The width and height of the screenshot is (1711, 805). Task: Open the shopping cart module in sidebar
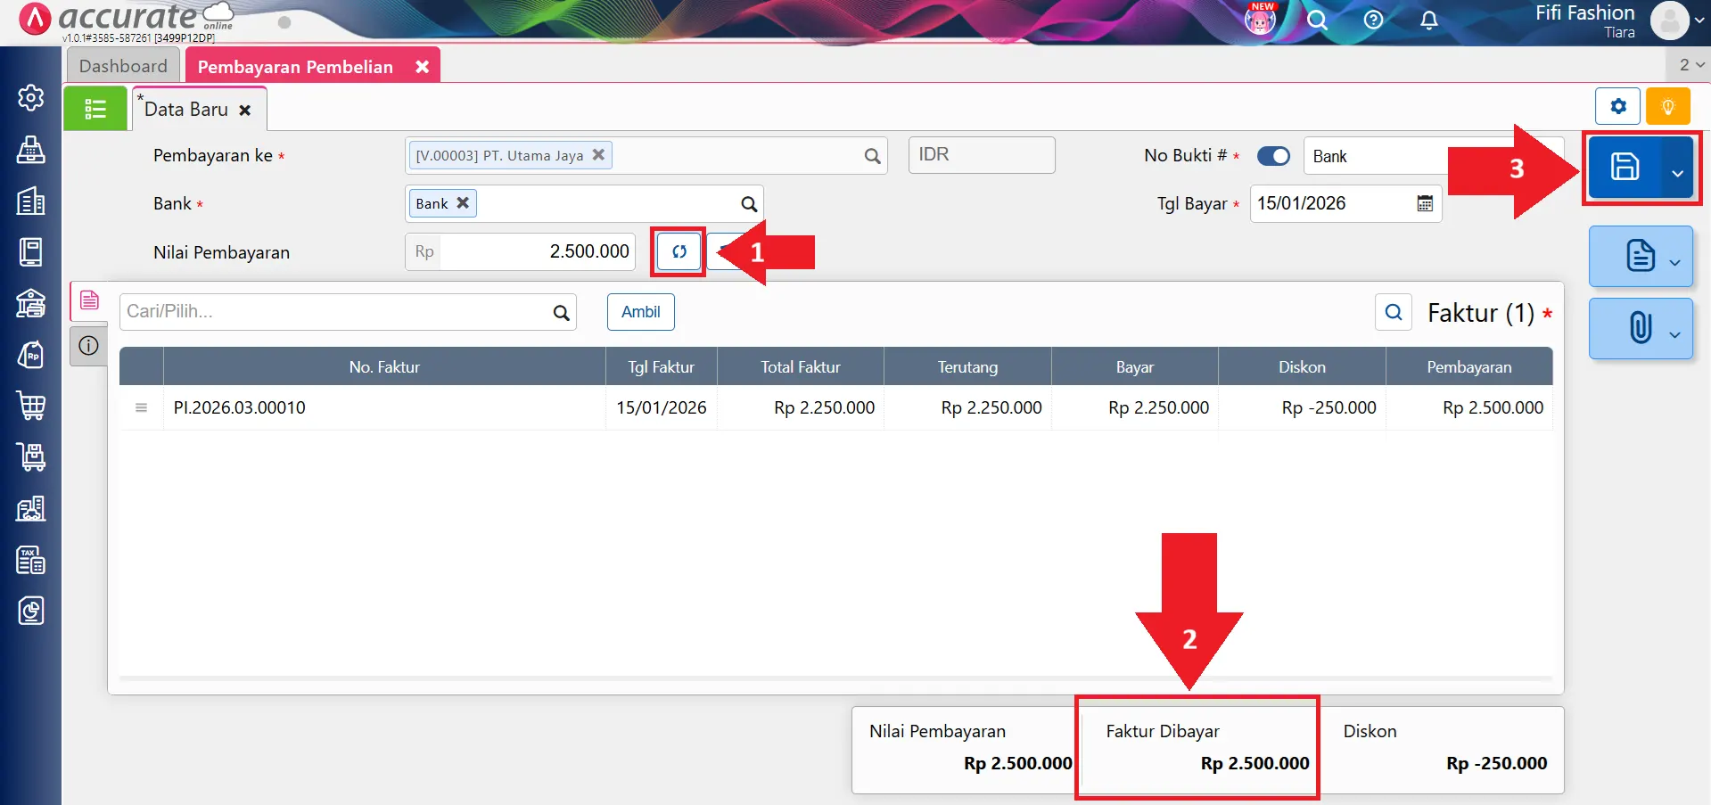click(x=31, y=406)
